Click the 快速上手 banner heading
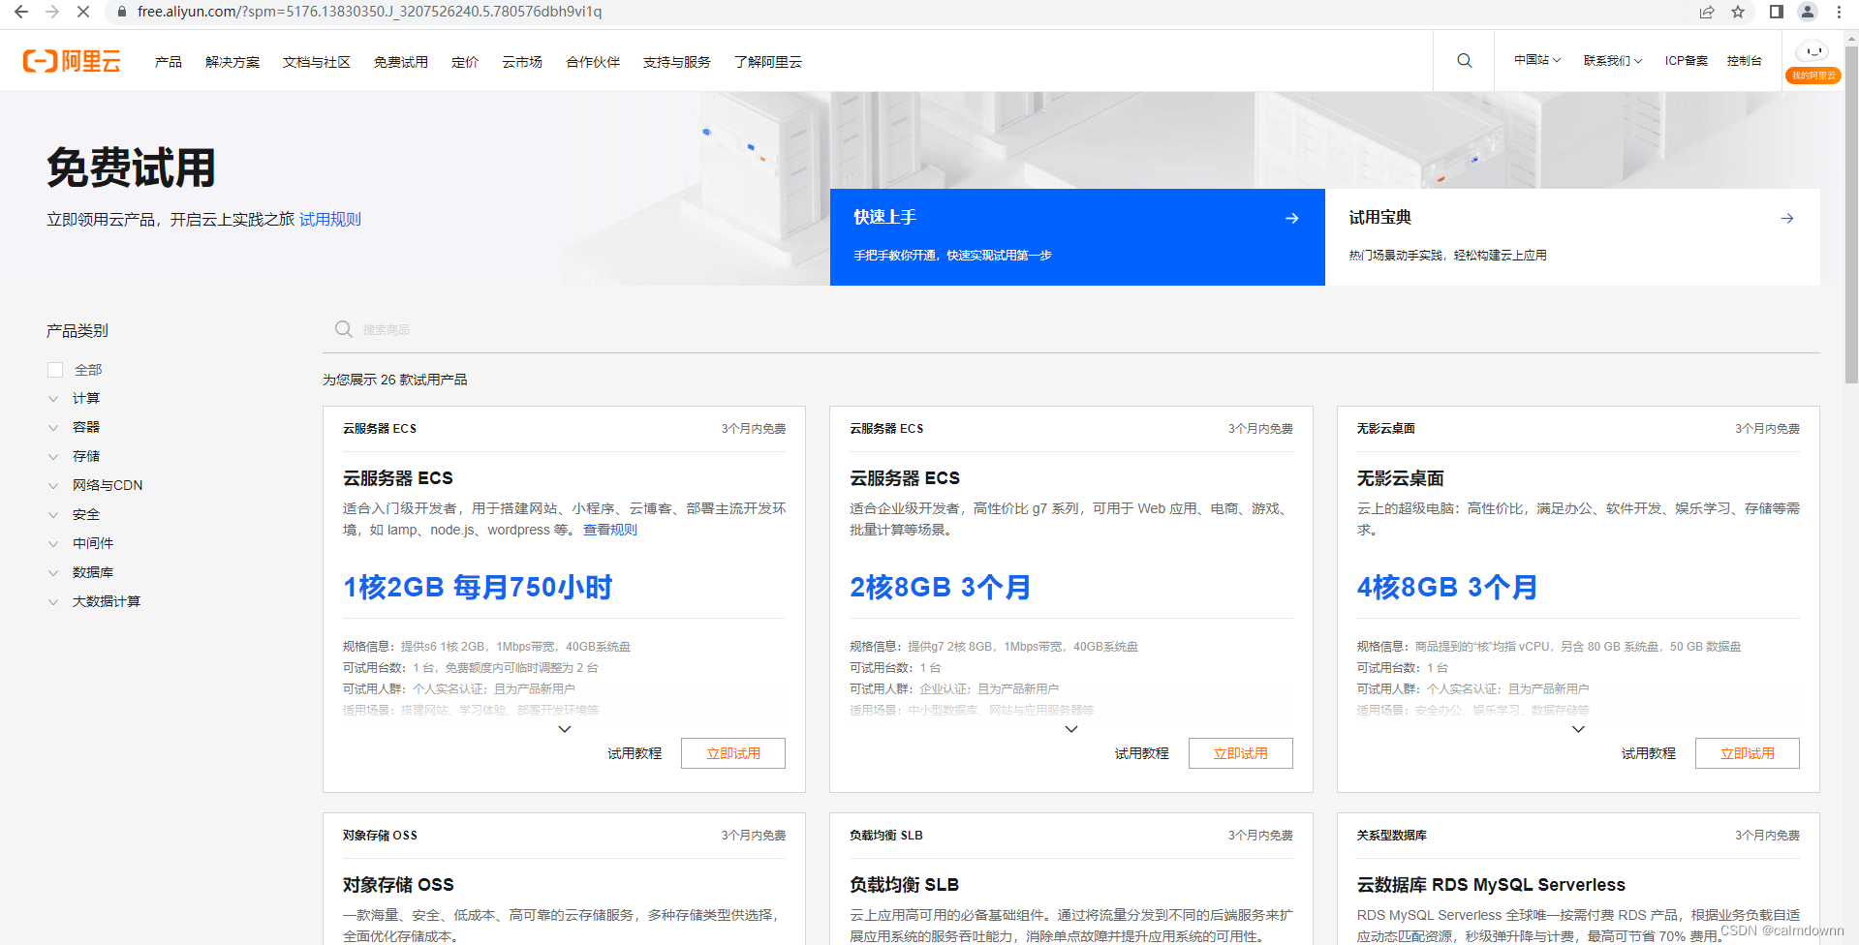This screenshot has width=1859, height=945. [884, 217]
